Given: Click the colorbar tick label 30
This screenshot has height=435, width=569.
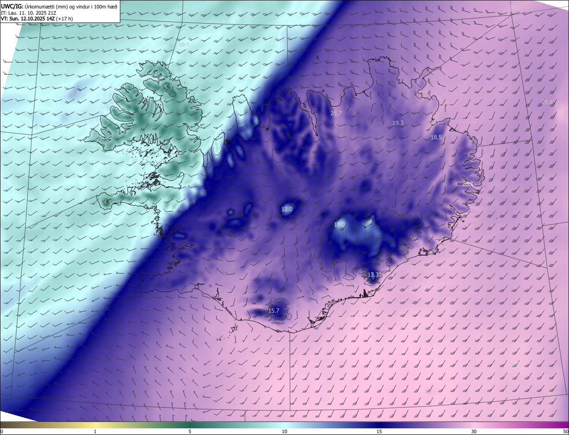Looking at the screenshot, I should coord(474,431).
